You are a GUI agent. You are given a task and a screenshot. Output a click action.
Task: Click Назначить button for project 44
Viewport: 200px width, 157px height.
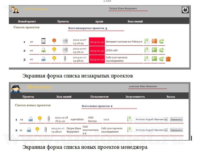pyautogui.click(x=176, y=119)
